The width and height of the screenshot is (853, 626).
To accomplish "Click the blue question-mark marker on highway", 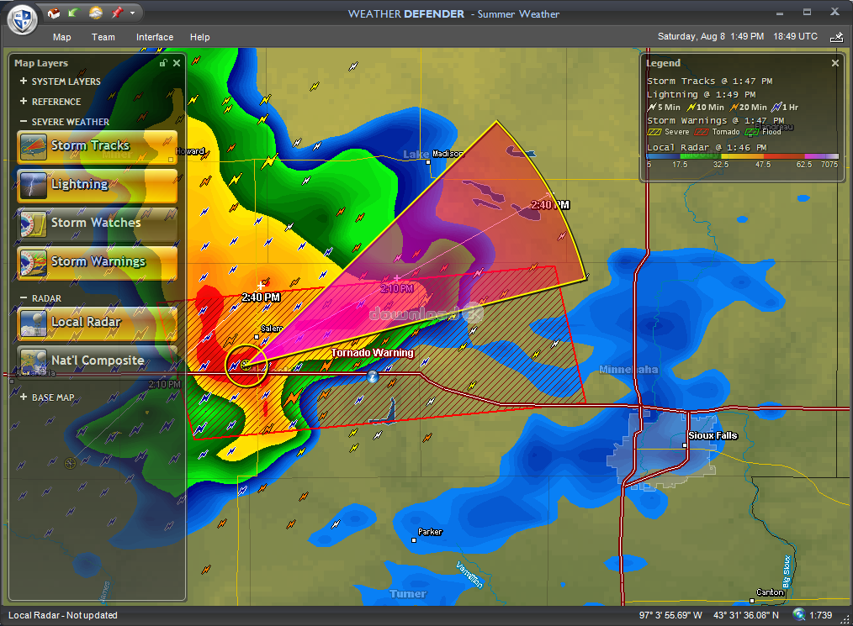I will (x=372, y=376).
